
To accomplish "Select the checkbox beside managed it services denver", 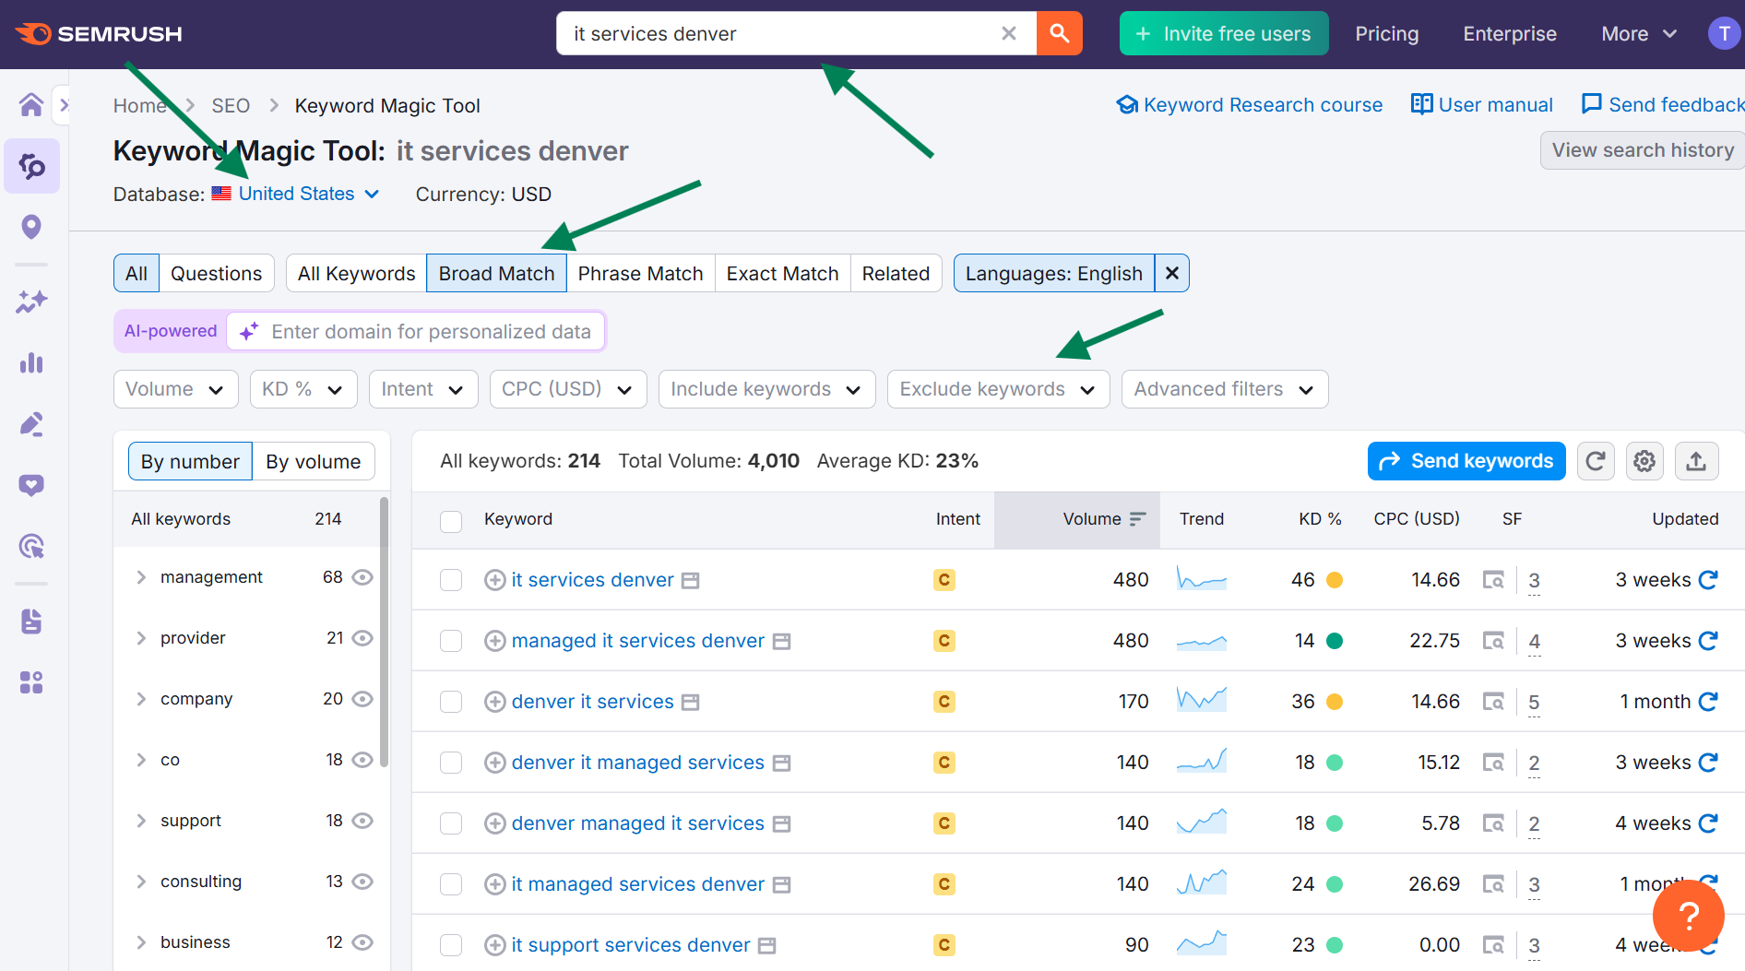I will pos(451,640).
